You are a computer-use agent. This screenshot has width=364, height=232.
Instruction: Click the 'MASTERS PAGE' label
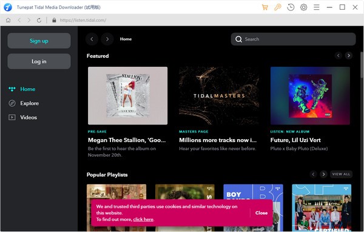click(x=194, y=132)
